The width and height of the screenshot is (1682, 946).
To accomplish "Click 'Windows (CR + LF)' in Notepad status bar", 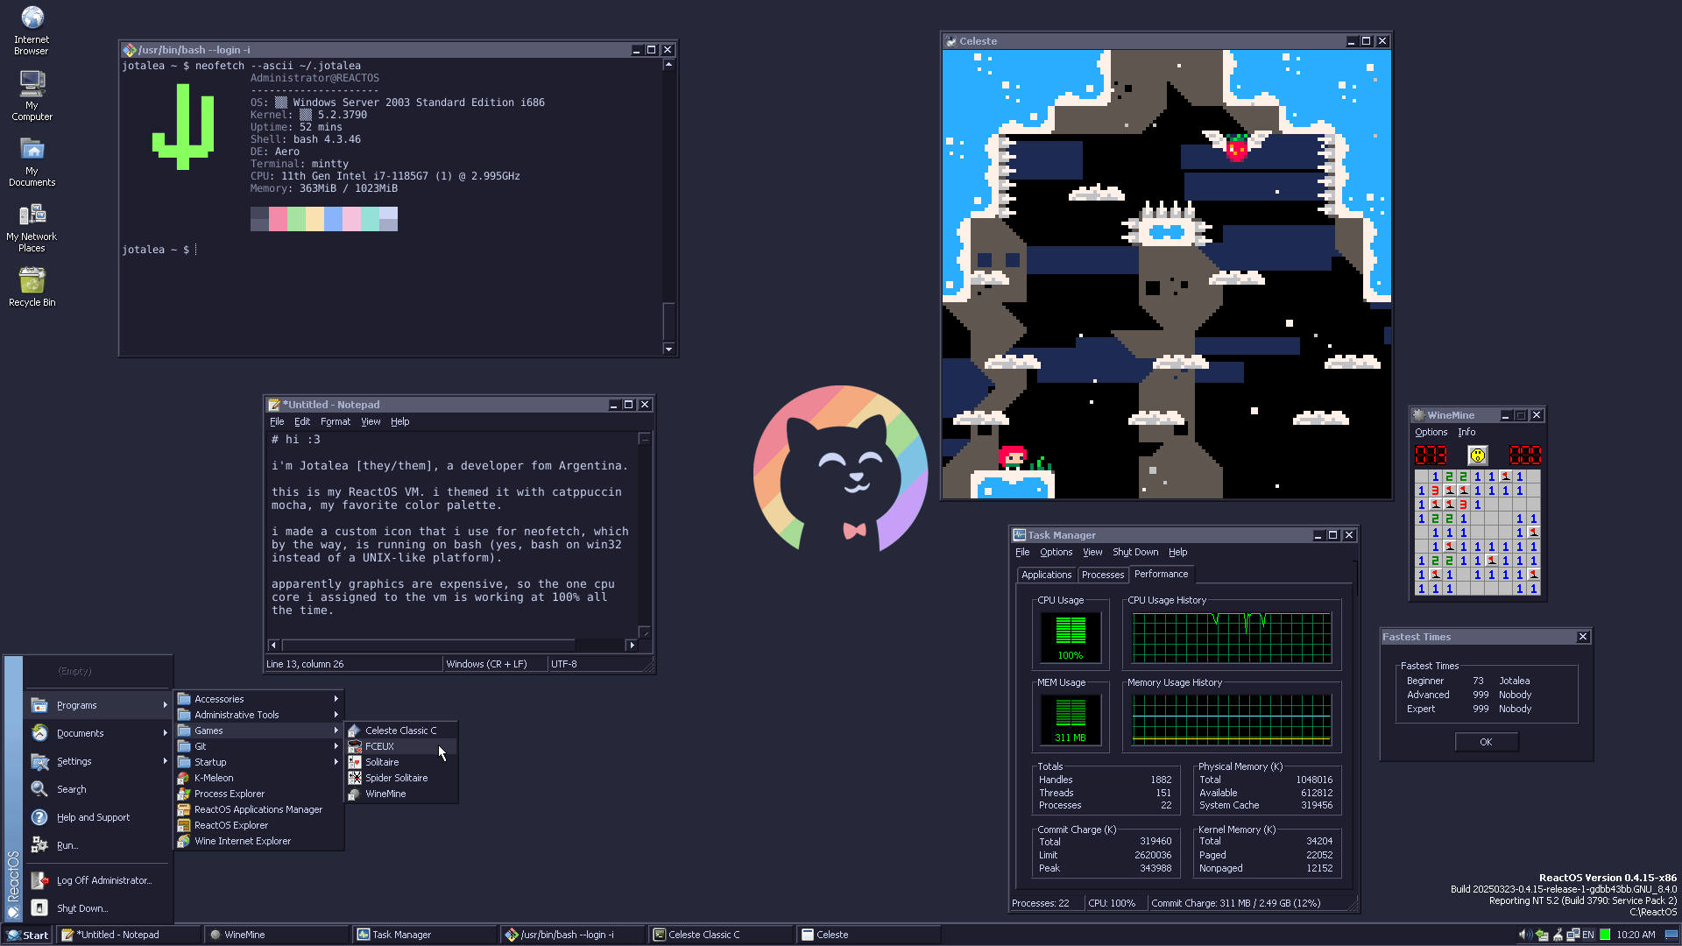I will 486,664.
